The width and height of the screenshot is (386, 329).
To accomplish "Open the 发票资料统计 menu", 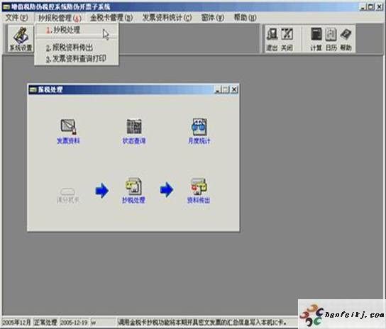I will click(x=167, y=18).
